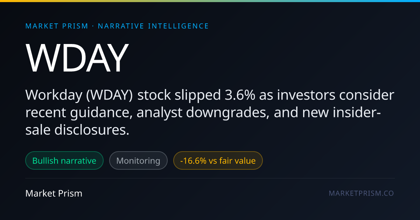Screen dimensions: 420x220
Task: Click the Workday (WDAY) name in summary
Action: coord(79,95)
